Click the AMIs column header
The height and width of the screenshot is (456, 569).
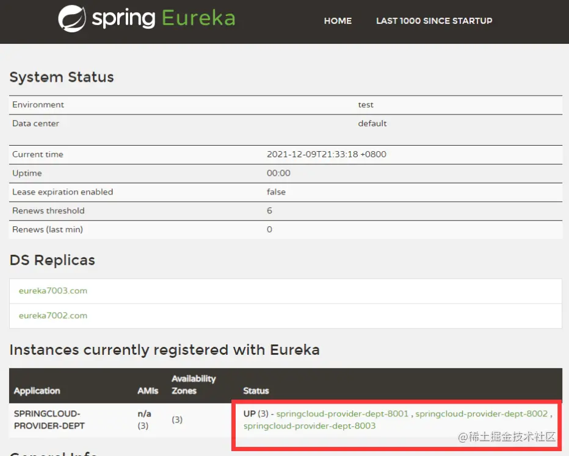pyautogui.click(x=148, y=391)
